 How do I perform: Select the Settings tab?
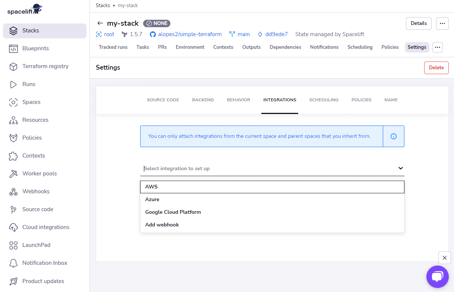tap(417, 47)
